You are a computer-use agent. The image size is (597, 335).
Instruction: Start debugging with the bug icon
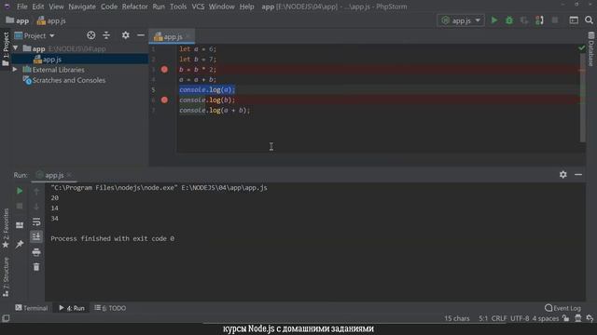(509, 20)
